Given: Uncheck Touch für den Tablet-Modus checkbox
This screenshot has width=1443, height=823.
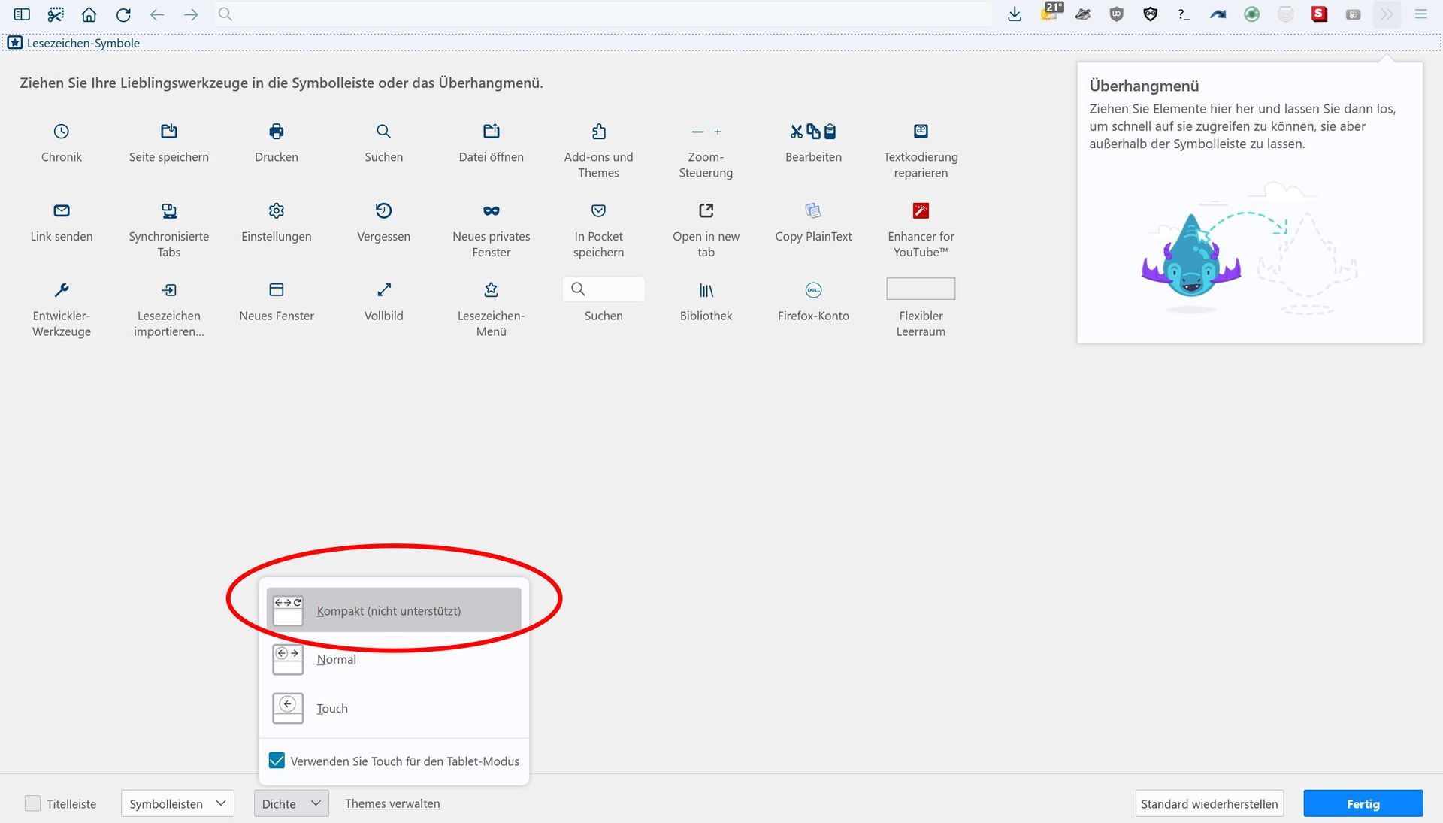Looking at the screenshot, I should coord(277,761).
